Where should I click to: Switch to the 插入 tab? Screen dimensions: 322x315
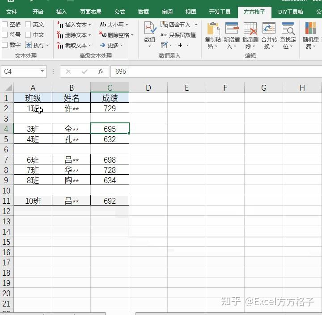[62, 12]
